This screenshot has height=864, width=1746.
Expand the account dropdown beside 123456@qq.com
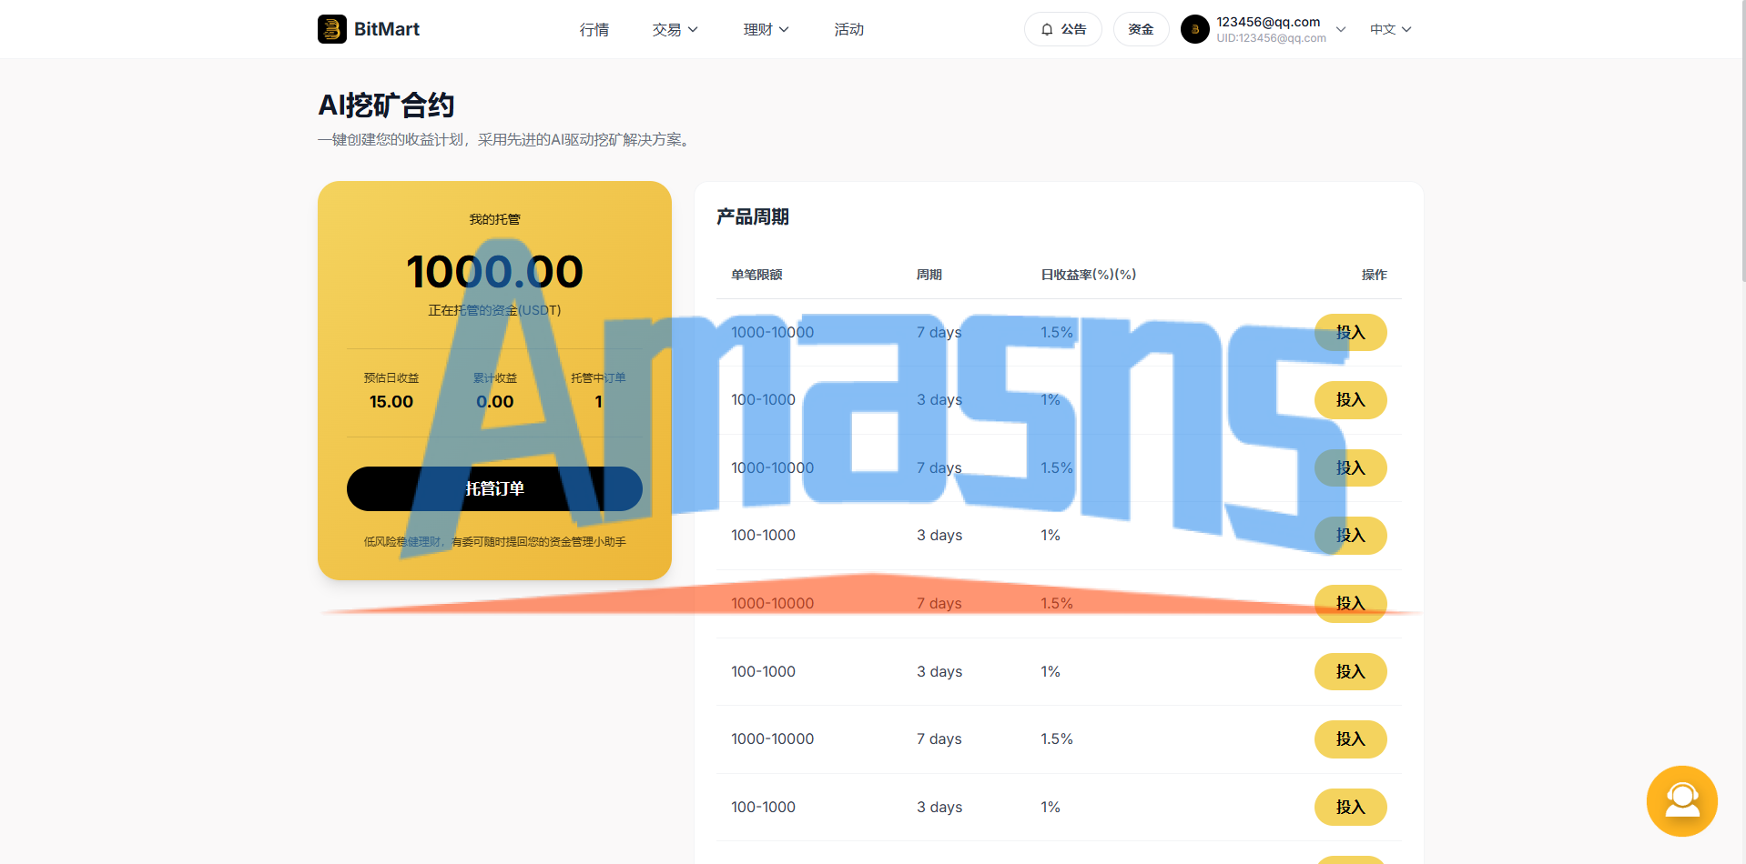coord(1340,29)
